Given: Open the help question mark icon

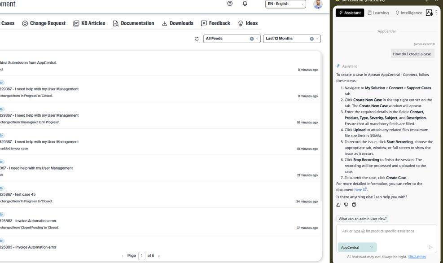Looking at the screenshot, I should [230, 4].
